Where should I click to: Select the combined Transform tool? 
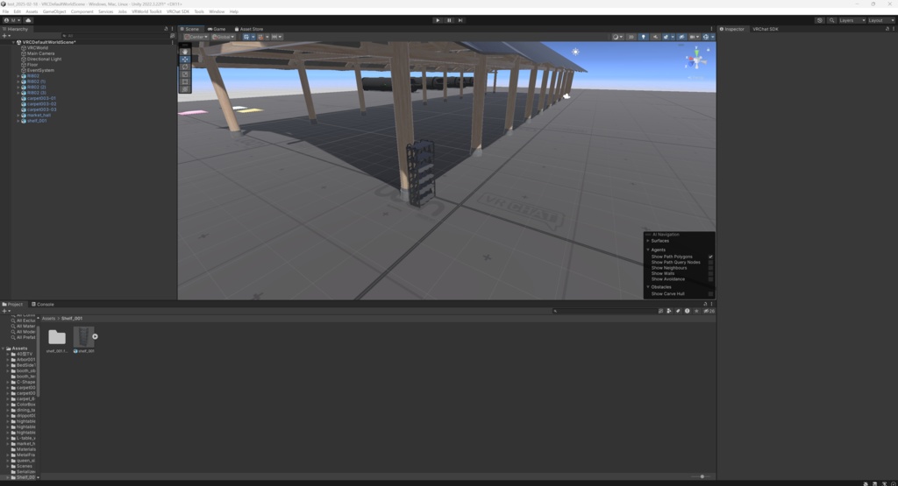click(x=185, y=88)
